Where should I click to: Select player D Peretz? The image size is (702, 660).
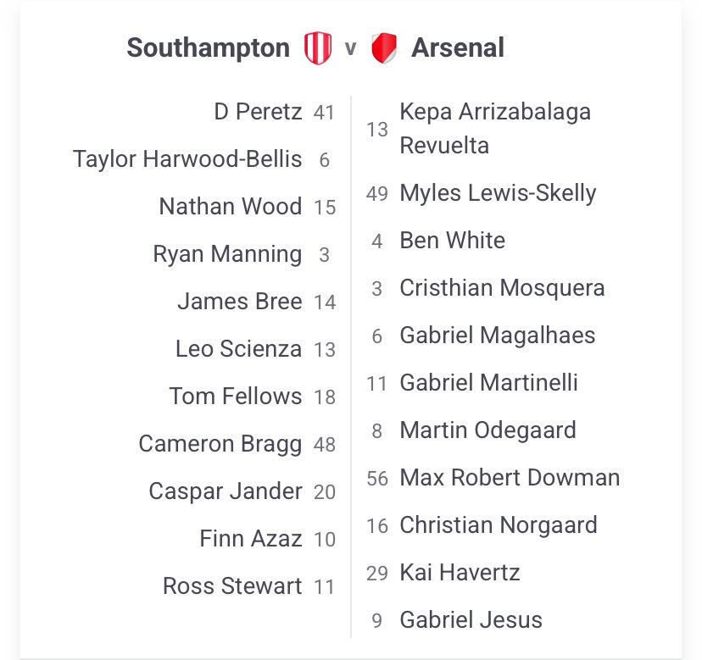click(x=258, y=112)
